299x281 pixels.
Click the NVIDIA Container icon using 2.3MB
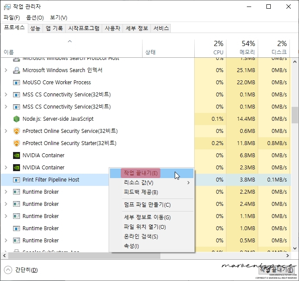point(17,168)
